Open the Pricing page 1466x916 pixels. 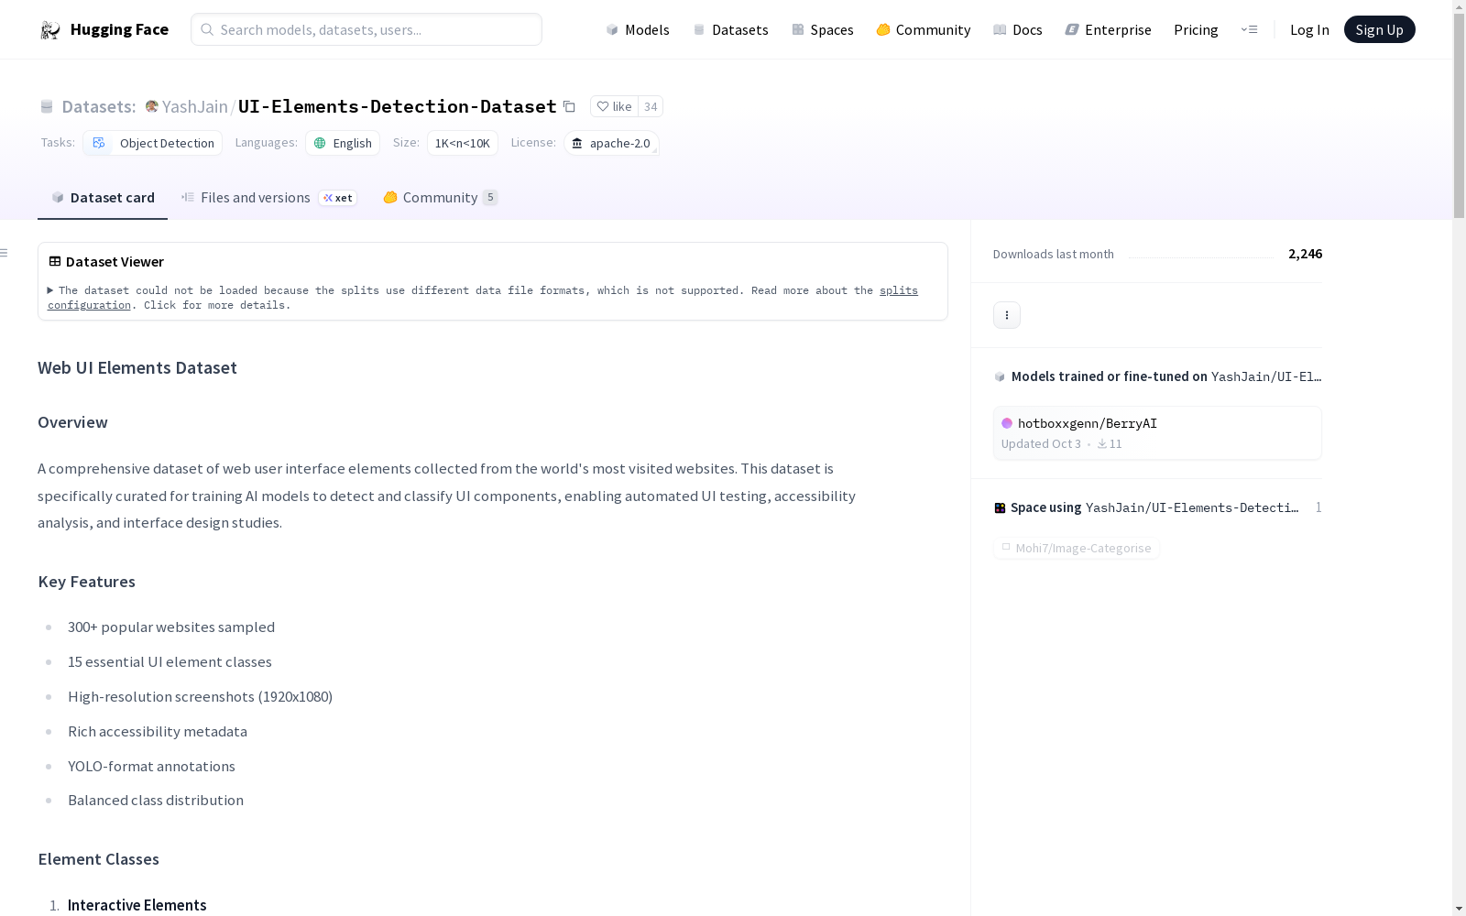1196,29
